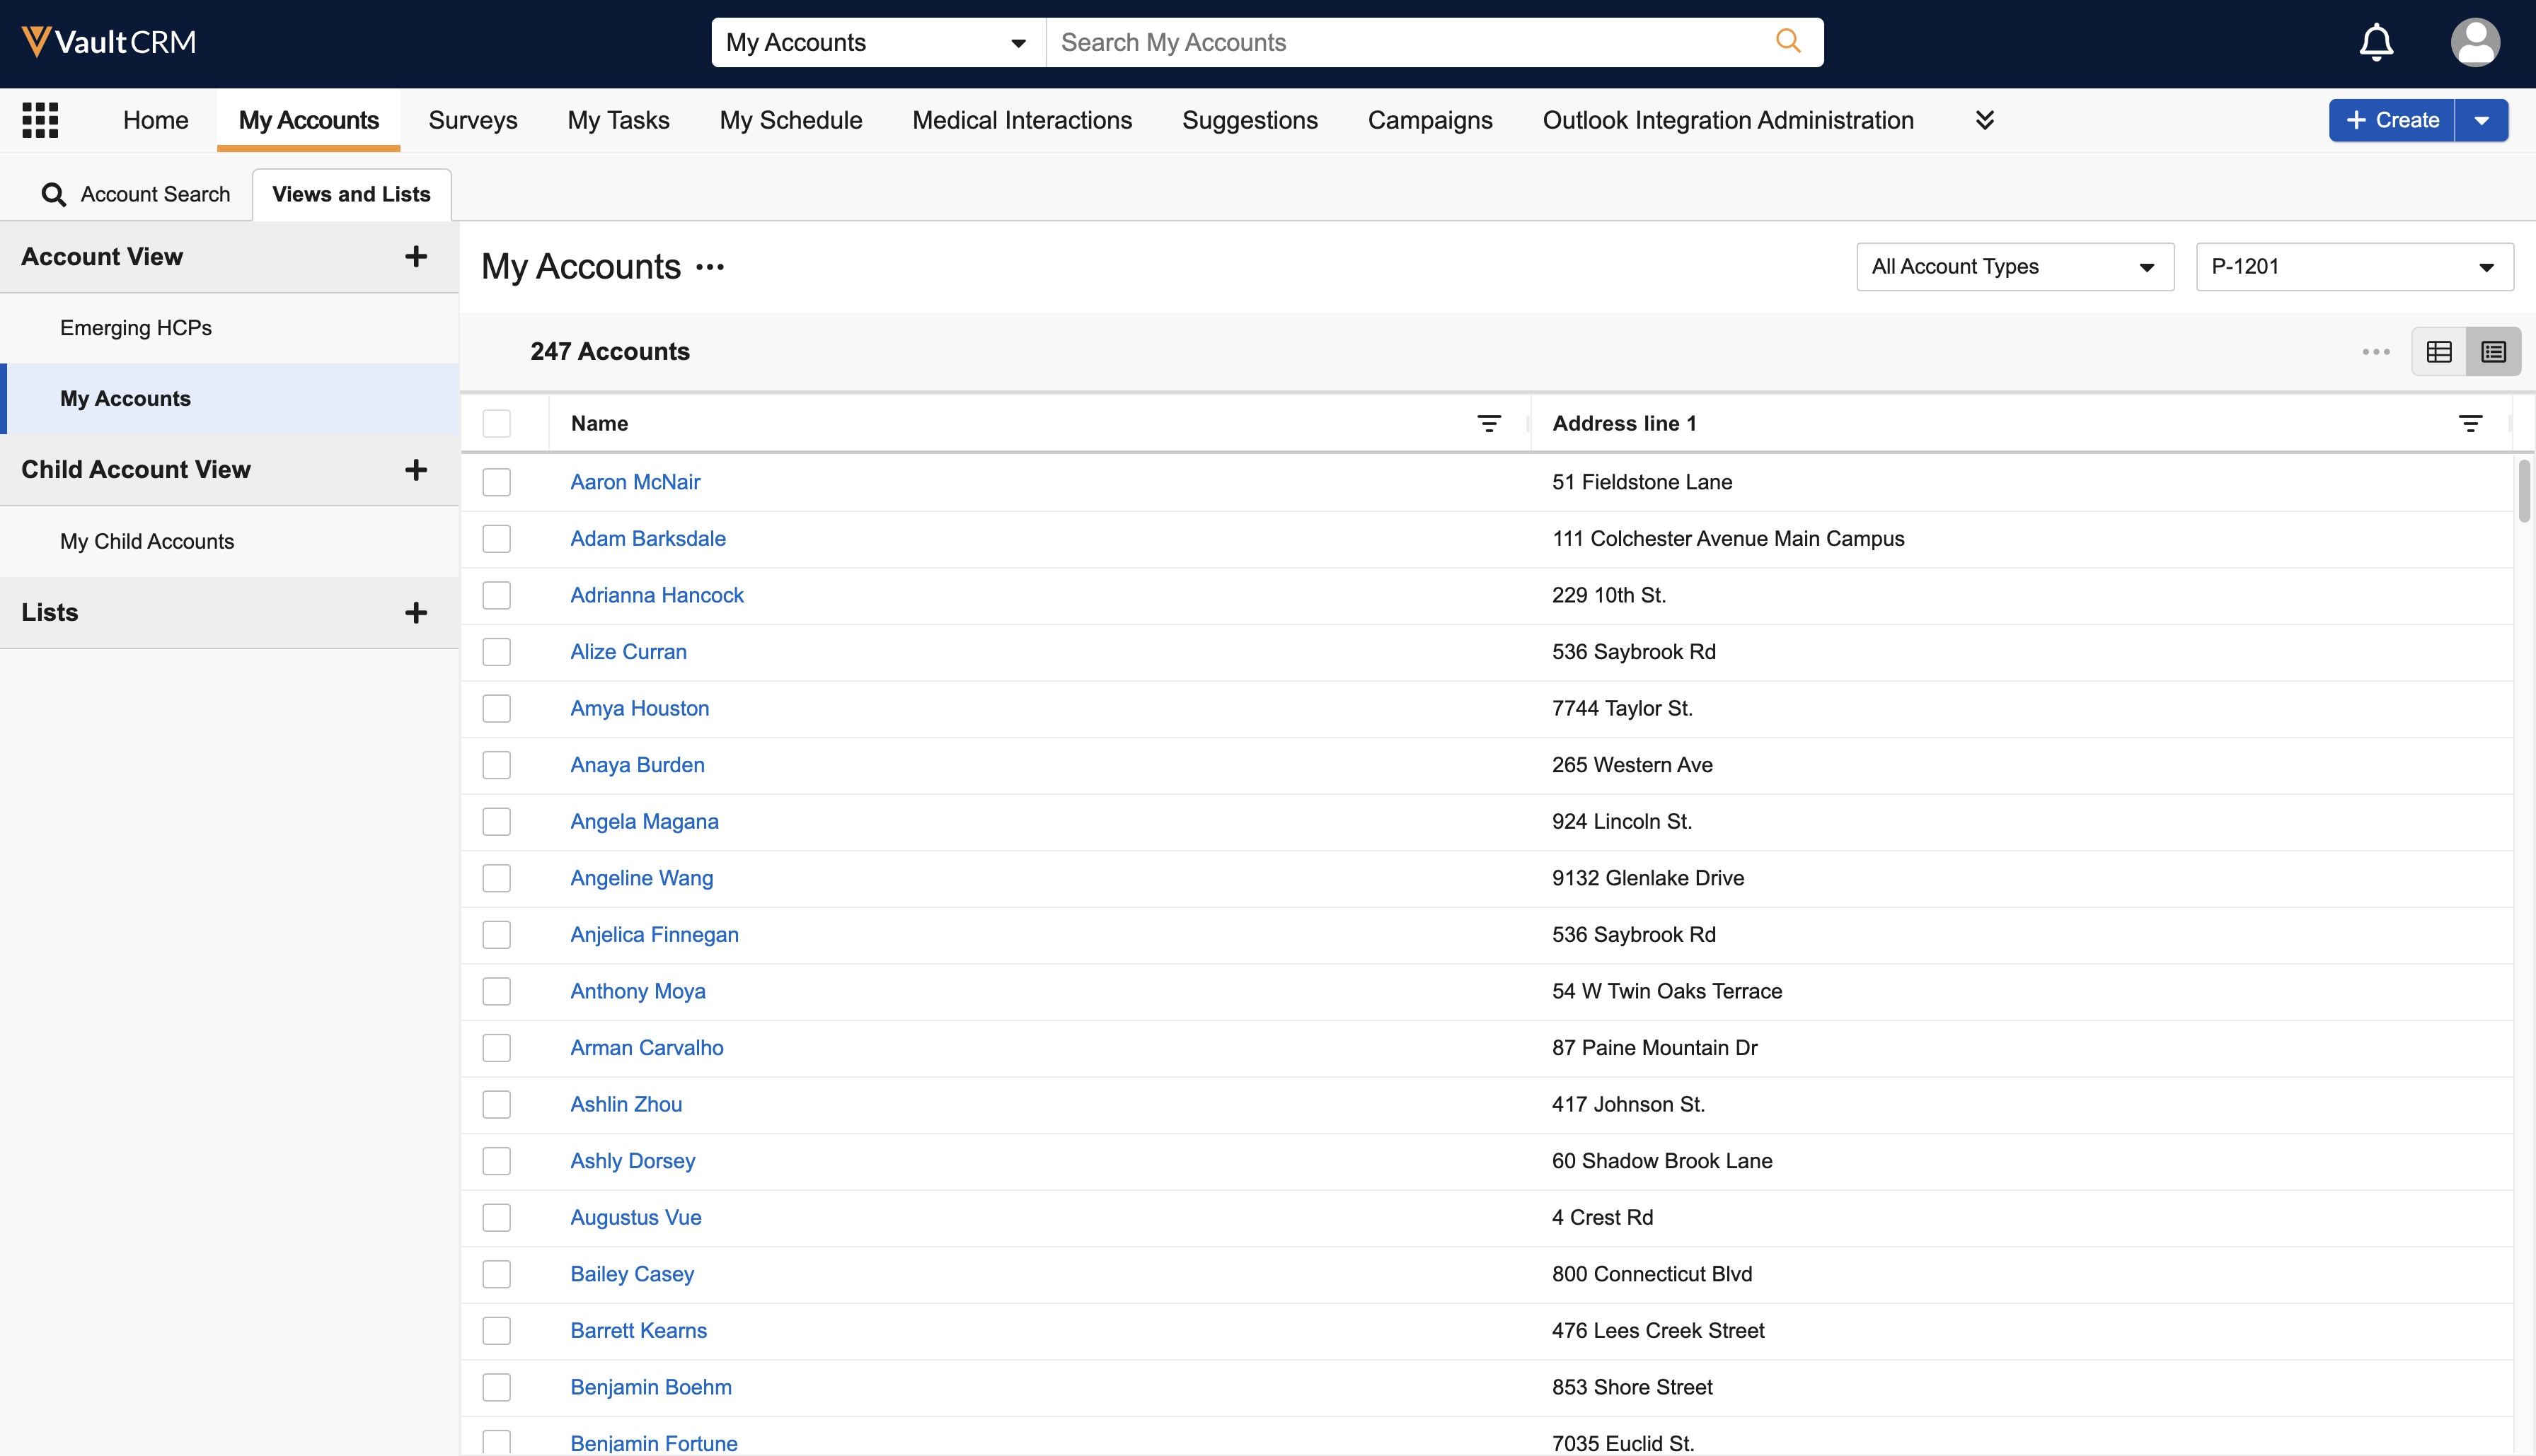Image resolution: width=2536 pixels, height=1456 pixels.
Task: Open Name column filter icon
Action: 1489,424
